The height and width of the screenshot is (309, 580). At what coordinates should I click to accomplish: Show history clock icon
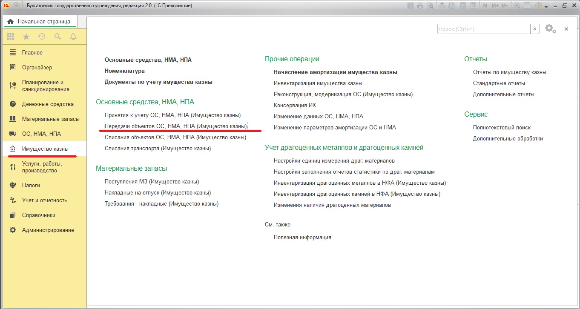[x=42, y=37]
